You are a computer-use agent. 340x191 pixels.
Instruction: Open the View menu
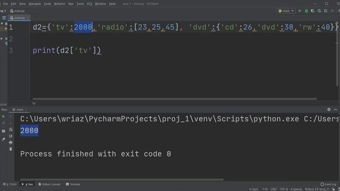click(x=22, y=4)
